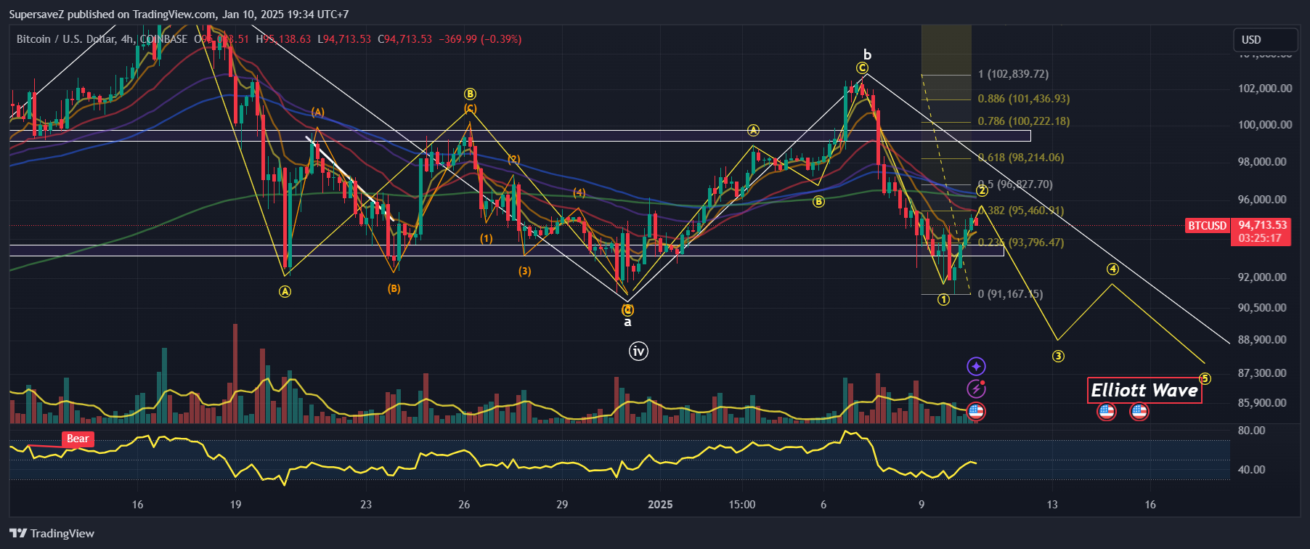Screen dimensions: 1310x549
Task: Click the 102,000.00 price axis label
Action: [1265, 89]
